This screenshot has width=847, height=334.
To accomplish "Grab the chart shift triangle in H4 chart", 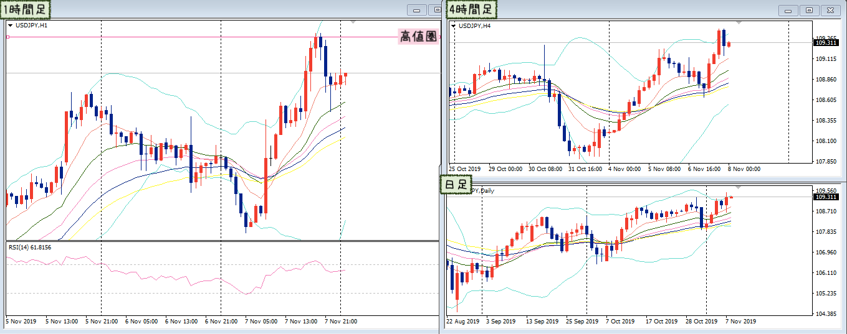I will pyautogui.click(x=739, y=23).
